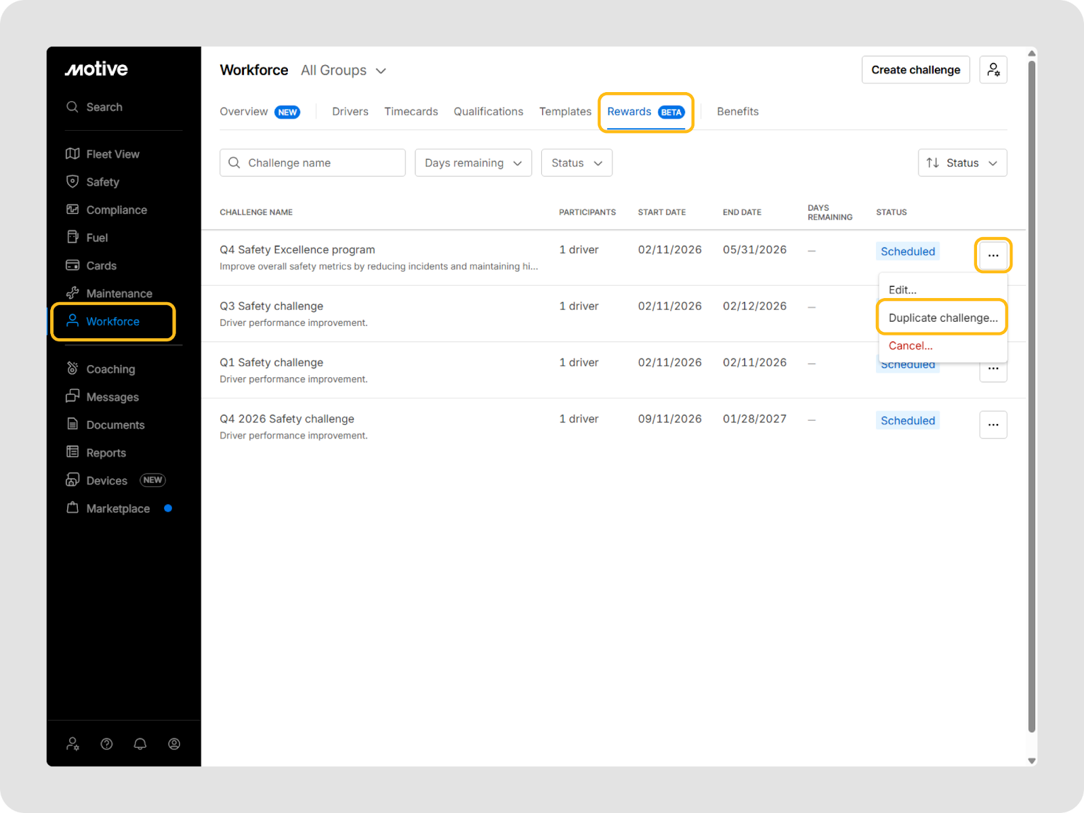Open the Fleet View map icon
Image resolution: width=1084 pixels, height=813 pixels.
click(72, 154)
